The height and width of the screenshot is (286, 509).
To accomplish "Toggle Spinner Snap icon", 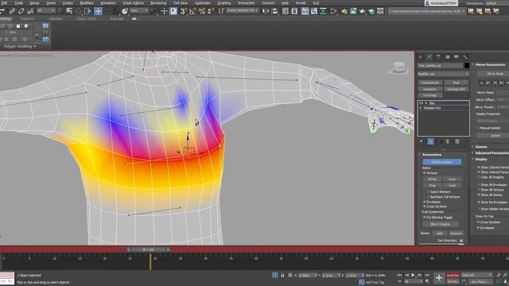I will tap(211, 11).
